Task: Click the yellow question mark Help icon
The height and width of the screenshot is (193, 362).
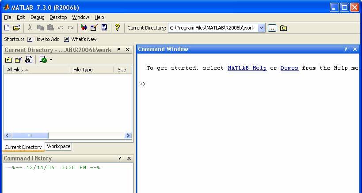Action: pyautogui.click(x=118, y=28)
